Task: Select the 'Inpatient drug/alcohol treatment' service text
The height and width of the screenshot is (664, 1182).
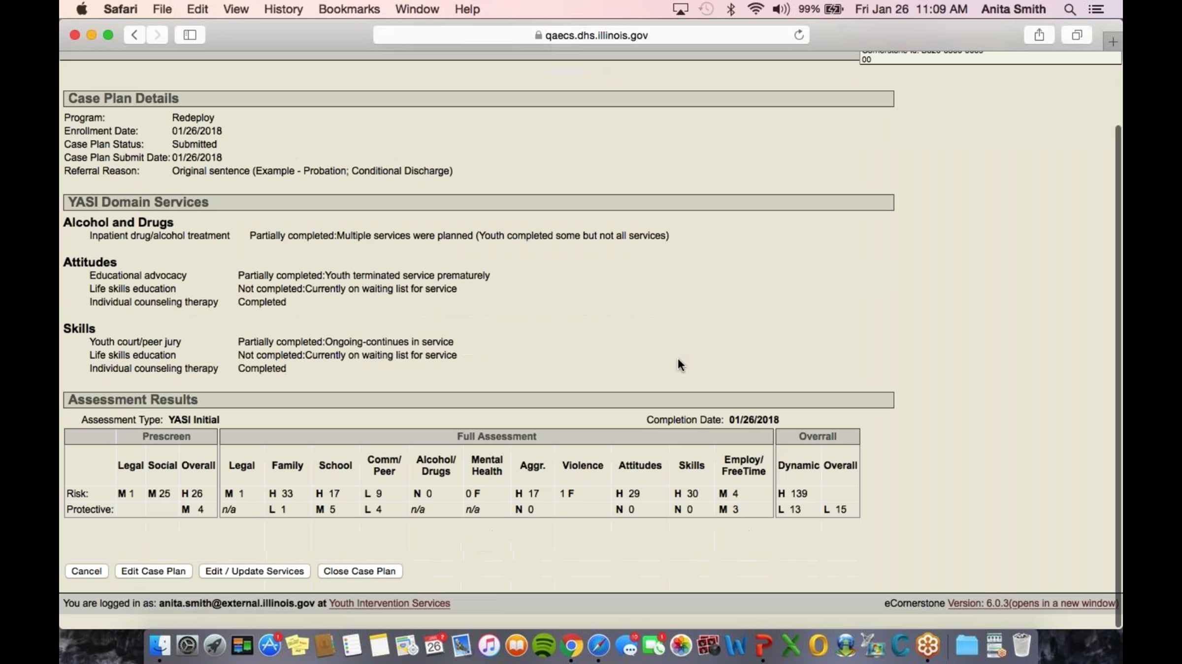Action: click(160, 236)
